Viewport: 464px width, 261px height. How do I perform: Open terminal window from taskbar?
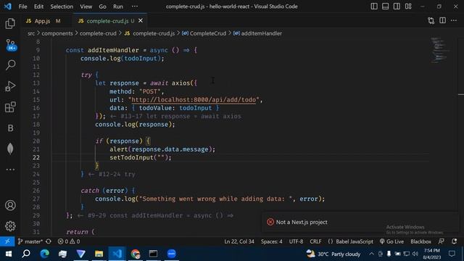153,254
